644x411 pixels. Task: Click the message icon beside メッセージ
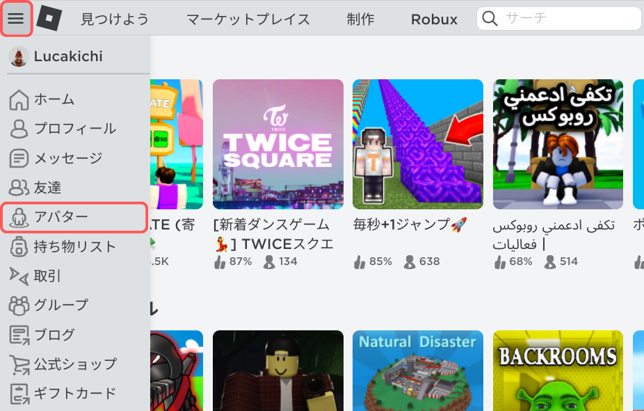coord(19,158)
